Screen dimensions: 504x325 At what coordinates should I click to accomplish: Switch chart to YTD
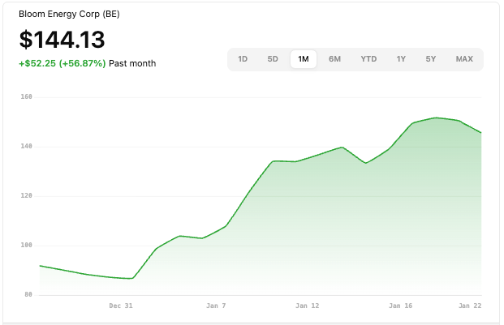pyautogui.click(x=368, y=59)
